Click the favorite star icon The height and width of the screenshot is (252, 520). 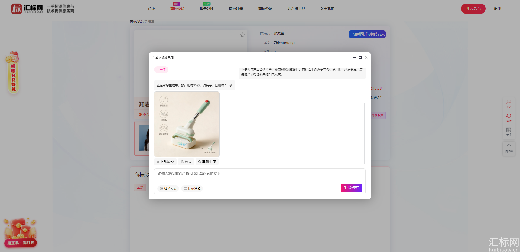(x=243, y=35)
